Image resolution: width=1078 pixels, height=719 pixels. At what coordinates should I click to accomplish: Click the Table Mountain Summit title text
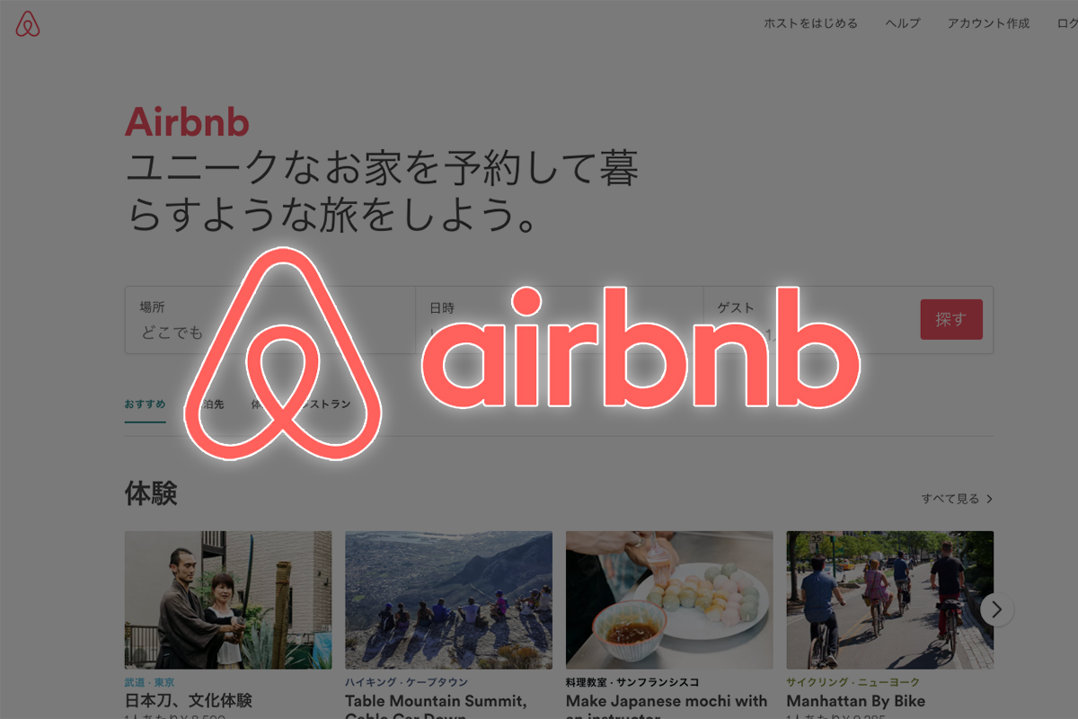[437, 701]
